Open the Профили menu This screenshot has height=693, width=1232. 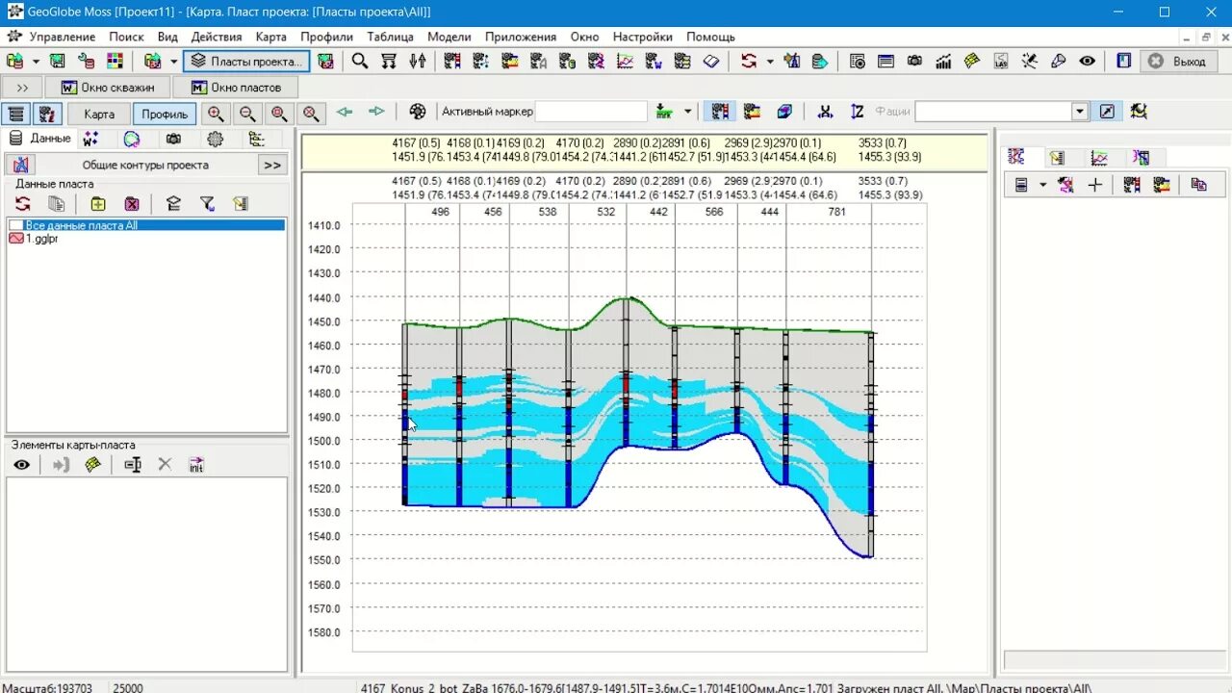(326, 37)
